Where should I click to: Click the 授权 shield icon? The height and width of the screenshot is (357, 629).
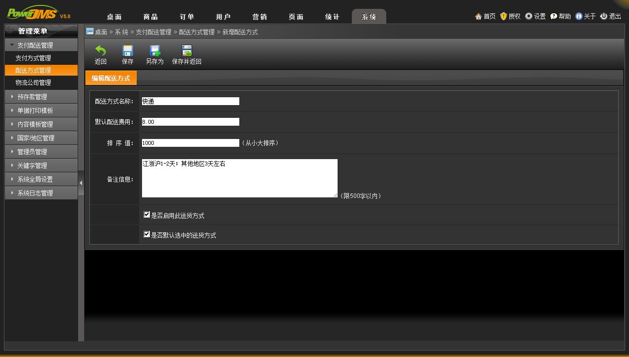(x=503, y=16)
